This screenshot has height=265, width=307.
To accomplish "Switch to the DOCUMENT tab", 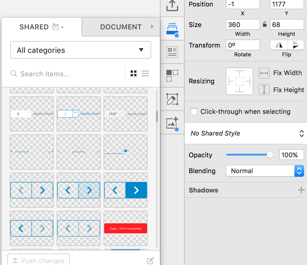I will tap(121, 27).
